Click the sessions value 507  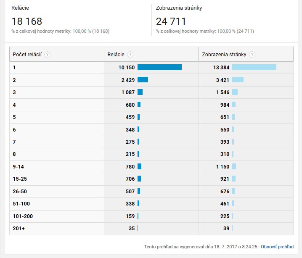click(130, 192)
